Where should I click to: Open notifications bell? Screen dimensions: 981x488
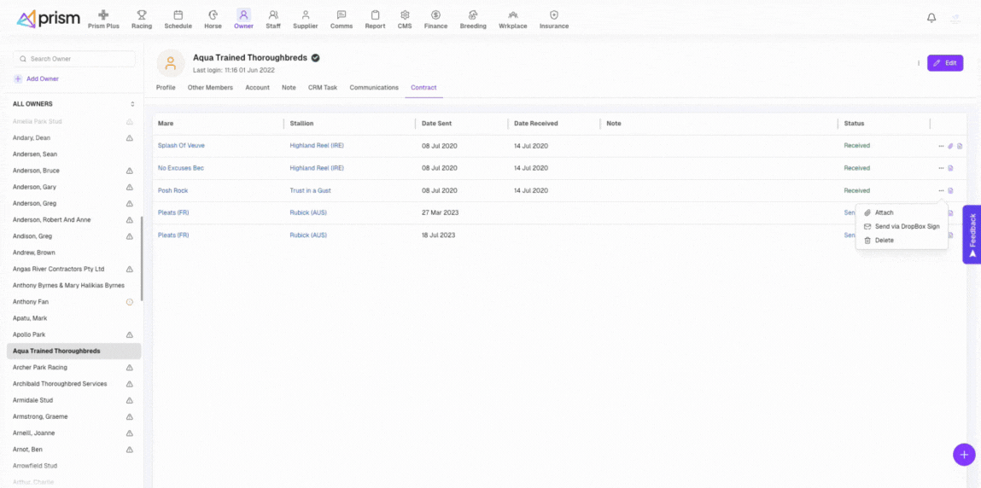931,18
